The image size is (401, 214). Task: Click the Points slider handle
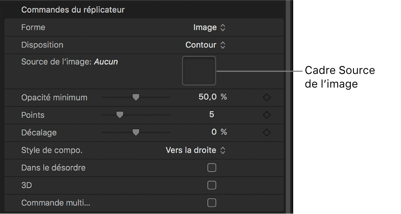pyautogui.click(x=120, y=115)
